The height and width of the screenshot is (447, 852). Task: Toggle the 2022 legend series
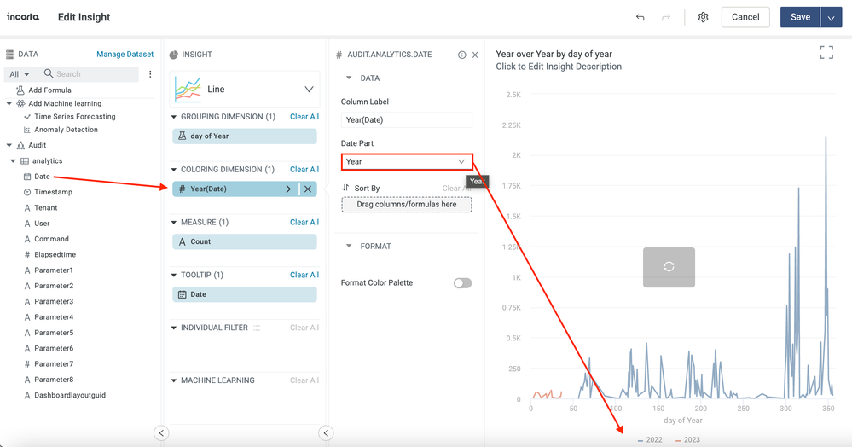click(650, 440)
